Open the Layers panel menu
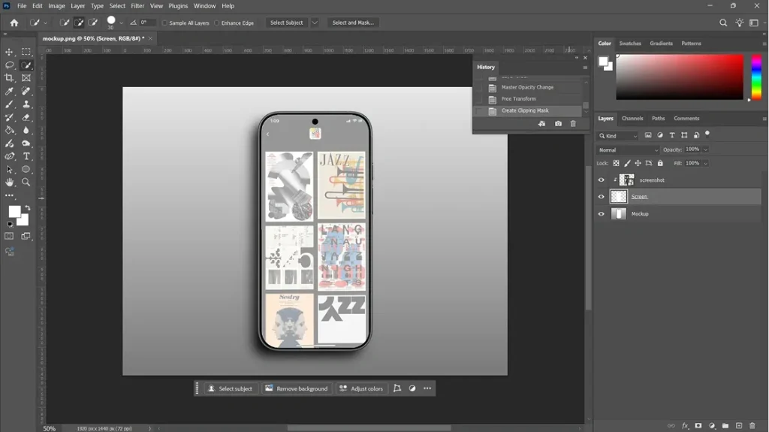 [764, 119]
